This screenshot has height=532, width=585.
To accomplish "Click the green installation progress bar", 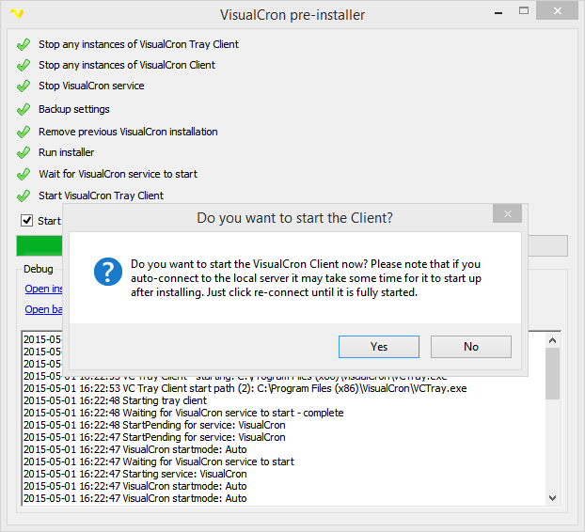I will [x=39, y=245].
